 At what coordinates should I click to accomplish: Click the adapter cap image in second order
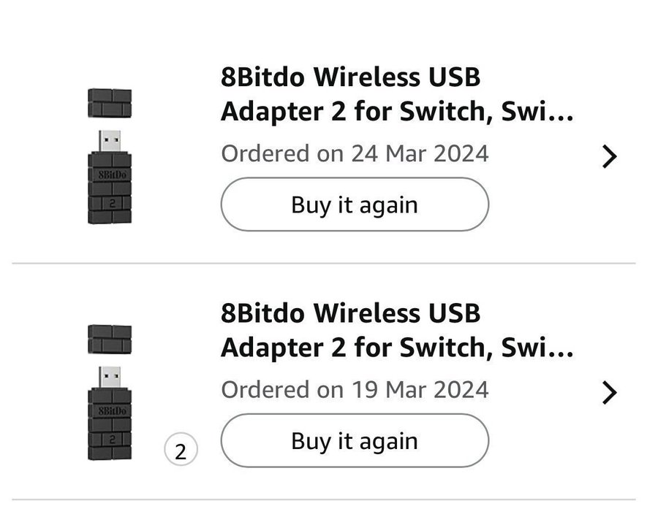pos(110,340)
